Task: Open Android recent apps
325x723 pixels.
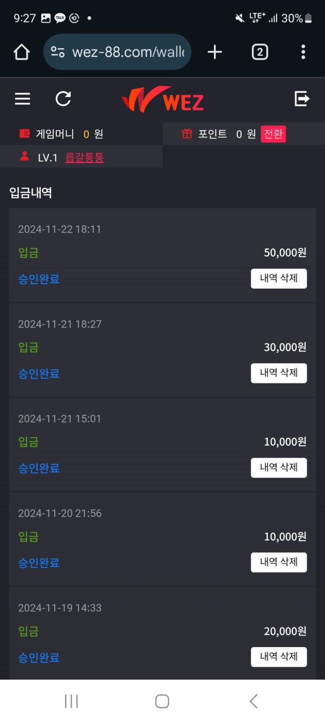Action: click(x=71, y=701)
